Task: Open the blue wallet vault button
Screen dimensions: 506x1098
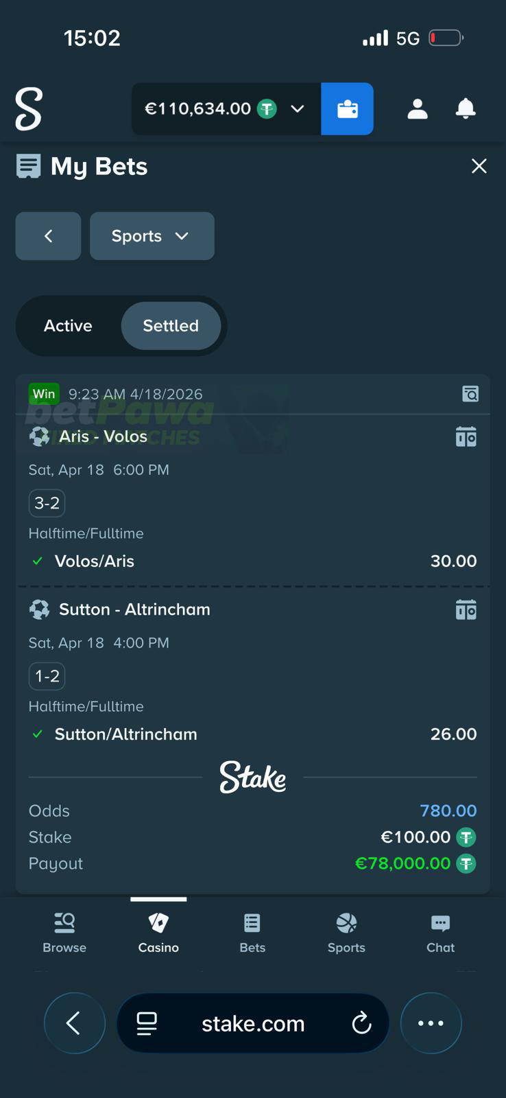Action: [347, 108]
